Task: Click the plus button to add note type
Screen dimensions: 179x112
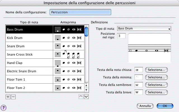Action: pyautogui.click(x=8, y=97)
